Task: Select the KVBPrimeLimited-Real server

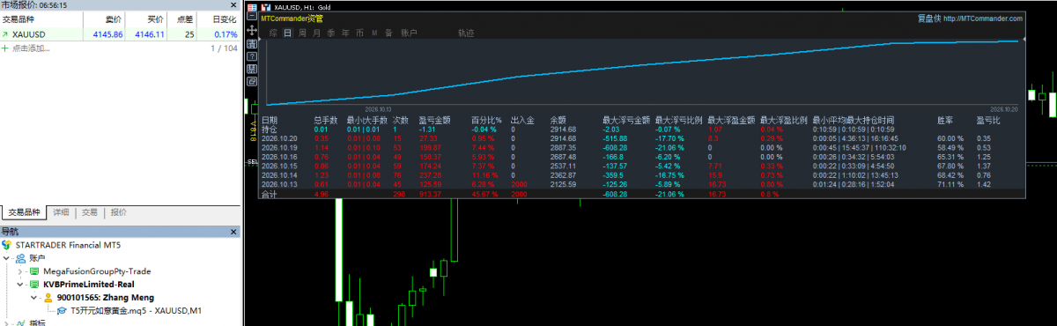Action: click(x=88, y=285)
